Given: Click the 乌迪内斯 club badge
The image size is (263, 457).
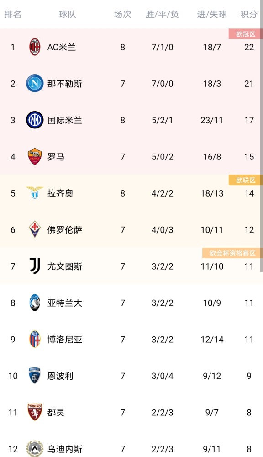Looking at the screenshot, I should [x=35, y=449].
